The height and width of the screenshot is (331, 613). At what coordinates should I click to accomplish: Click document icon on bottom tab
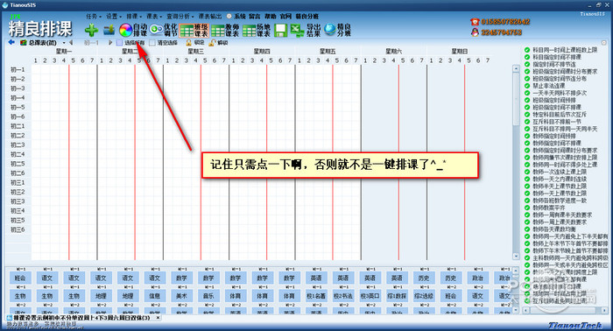click(10, 318)
